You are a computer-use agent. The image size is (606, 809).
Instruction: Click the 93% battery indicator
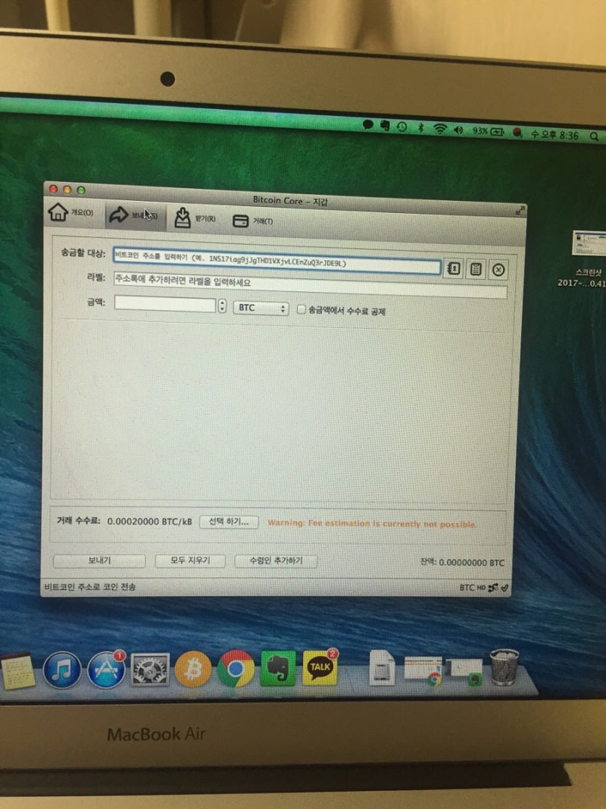[488, 132]
